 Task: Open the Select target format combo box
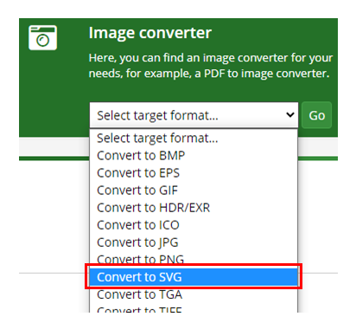pyautogui.click(x=194, y=115)
